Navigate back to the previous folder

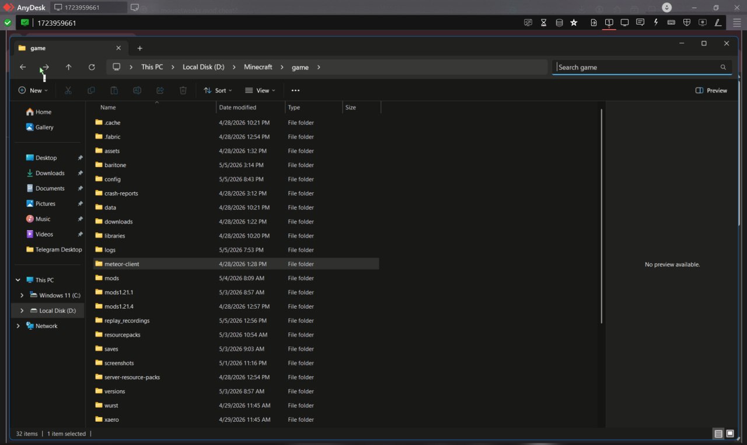(x=23, y=67)
